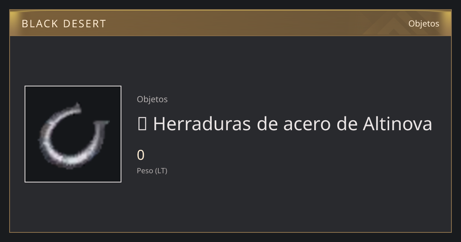The height and width of the screenshot is (242, 461).
Task: Click the Peso (LT) label
Action: click(x=152, y=171)
